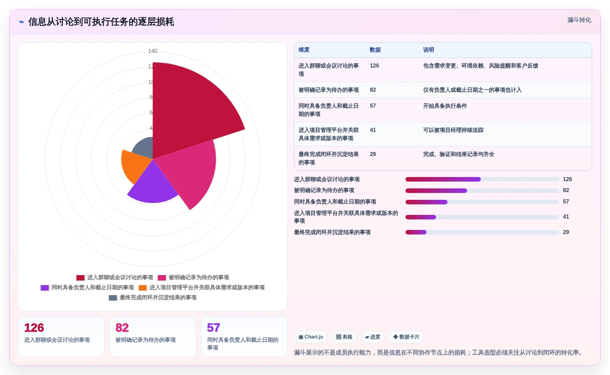The width and height of the screenshot is (610, 375).
Task: Click table text 完成、验证和结果记录均齐全
Action: (x=459, y=154)
